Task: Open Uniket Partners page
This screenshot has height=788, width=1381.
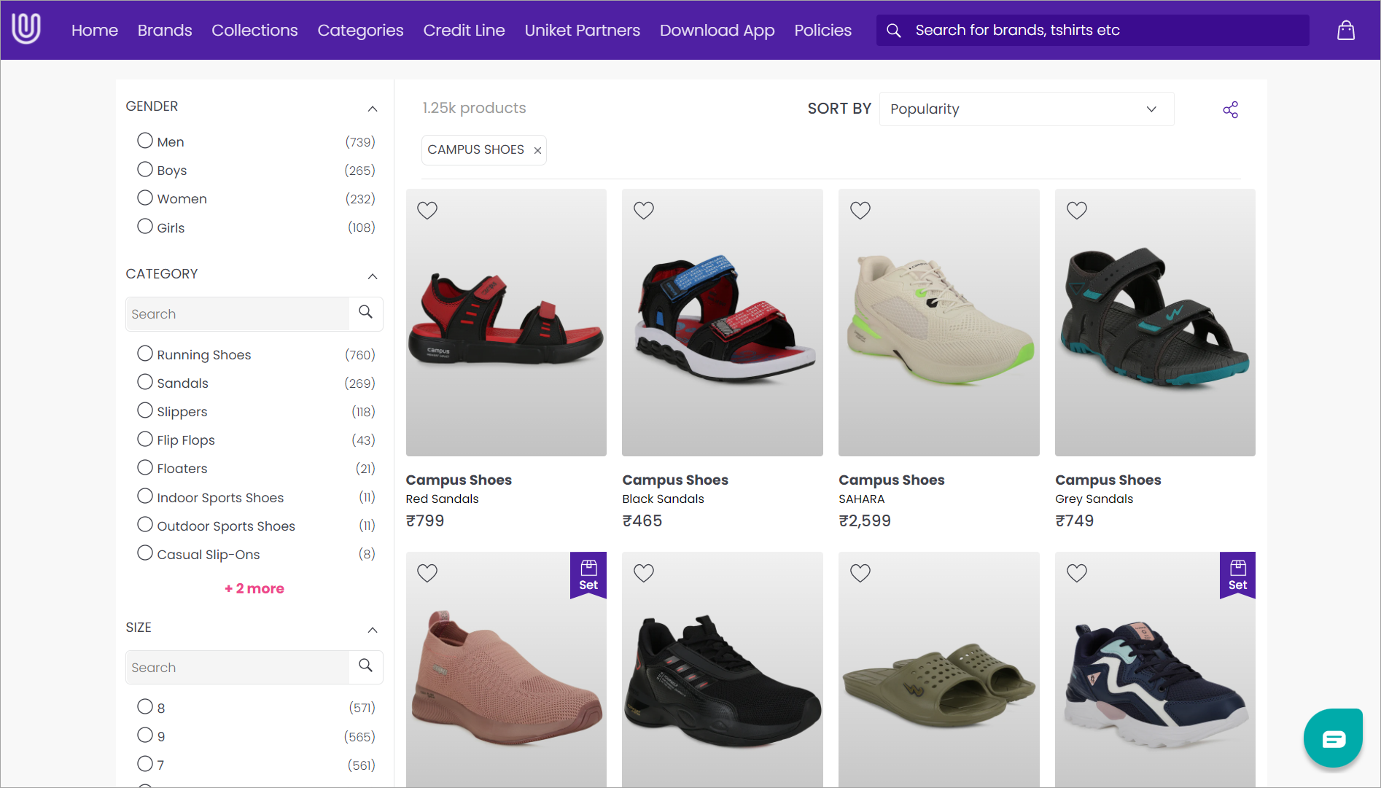Action: [x=582, y=30]
